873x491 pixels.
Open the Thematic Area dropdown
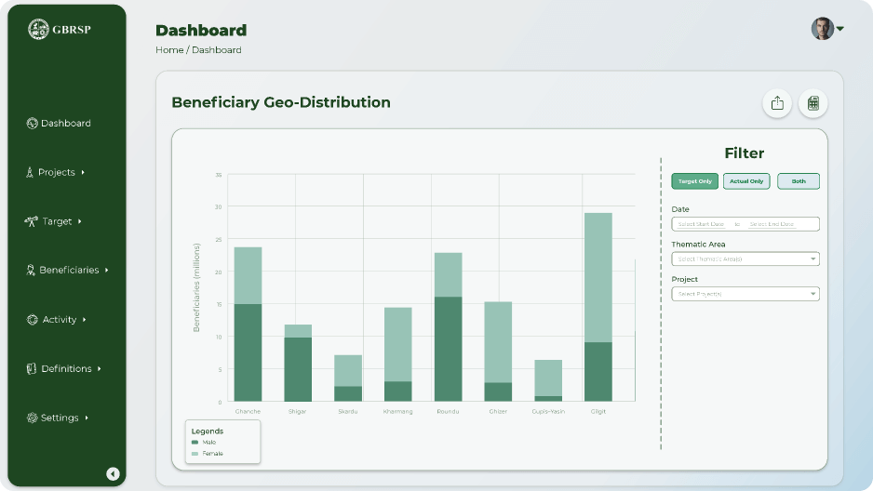pyautogui.click(x=745, y=259)
